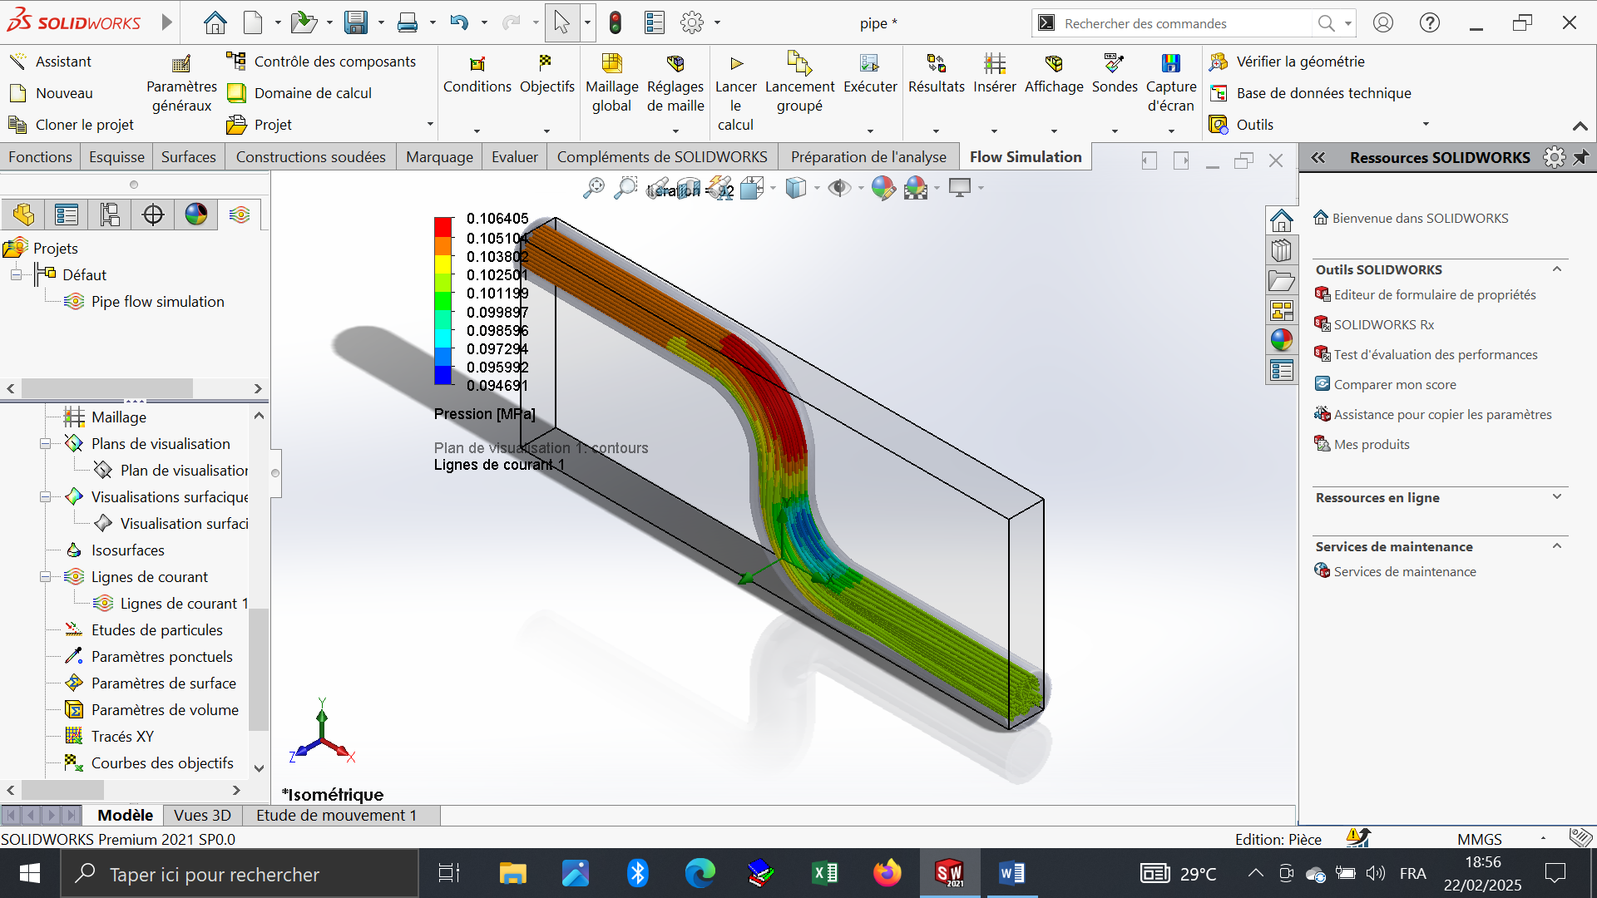The height and width of the screenshot is (898, 1597).
Task: Click the Rebuild traffic light icon
Action: tap(616, 23)
